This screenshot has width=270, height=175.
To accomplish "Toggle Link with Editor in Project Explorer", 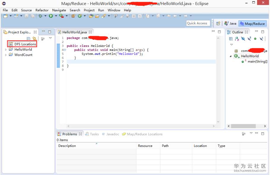I will (x=34, y=38).
